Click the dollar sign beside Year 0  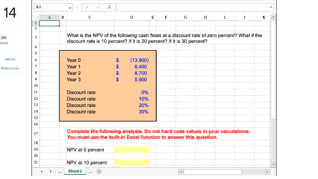(x=117, y=60)
